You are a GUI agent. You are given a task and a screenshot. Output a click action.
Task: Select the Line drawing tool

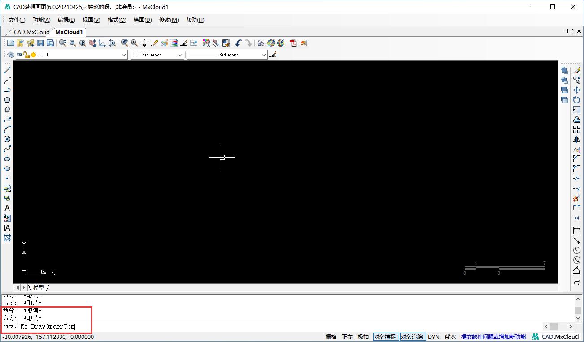coord(7,70)
